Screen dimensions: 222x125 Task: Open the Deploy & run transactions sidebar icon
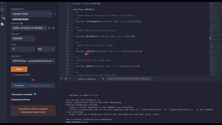2,24
